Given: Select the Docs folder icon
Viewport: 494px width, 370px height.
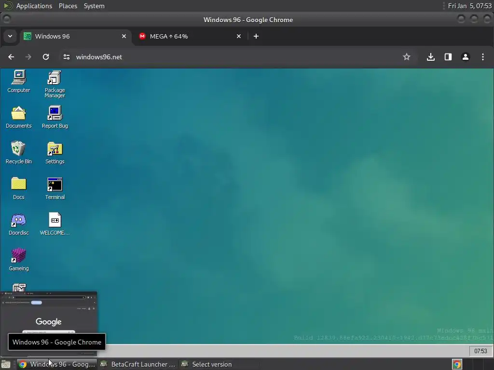Looking at the screenshot, I should (x=19, y=188).
